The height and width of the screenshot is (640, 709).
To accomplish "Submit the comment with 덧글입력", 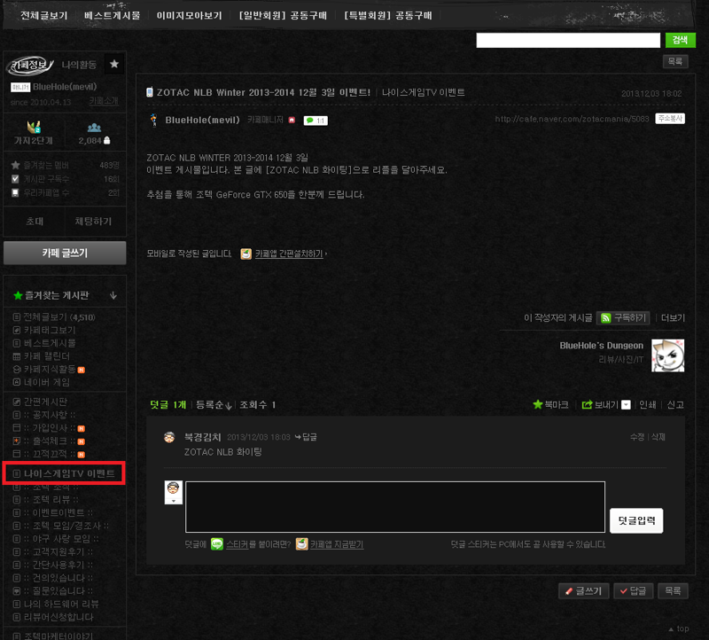I will (636, 520).
